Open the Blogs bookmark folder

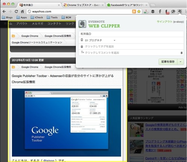click(x=7, y=17)
